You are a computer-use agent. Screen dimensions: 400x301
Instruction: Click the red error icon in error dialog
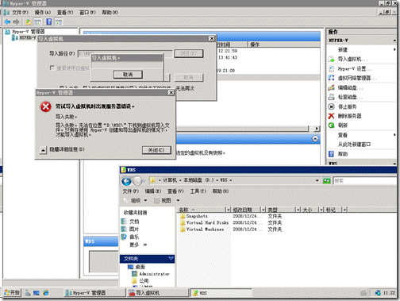(x=46, y=106)
